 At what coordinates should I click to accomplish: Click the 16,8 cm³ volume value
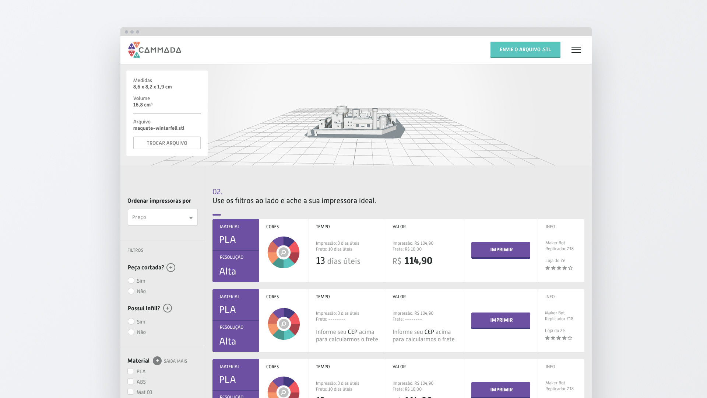(143, 105)
